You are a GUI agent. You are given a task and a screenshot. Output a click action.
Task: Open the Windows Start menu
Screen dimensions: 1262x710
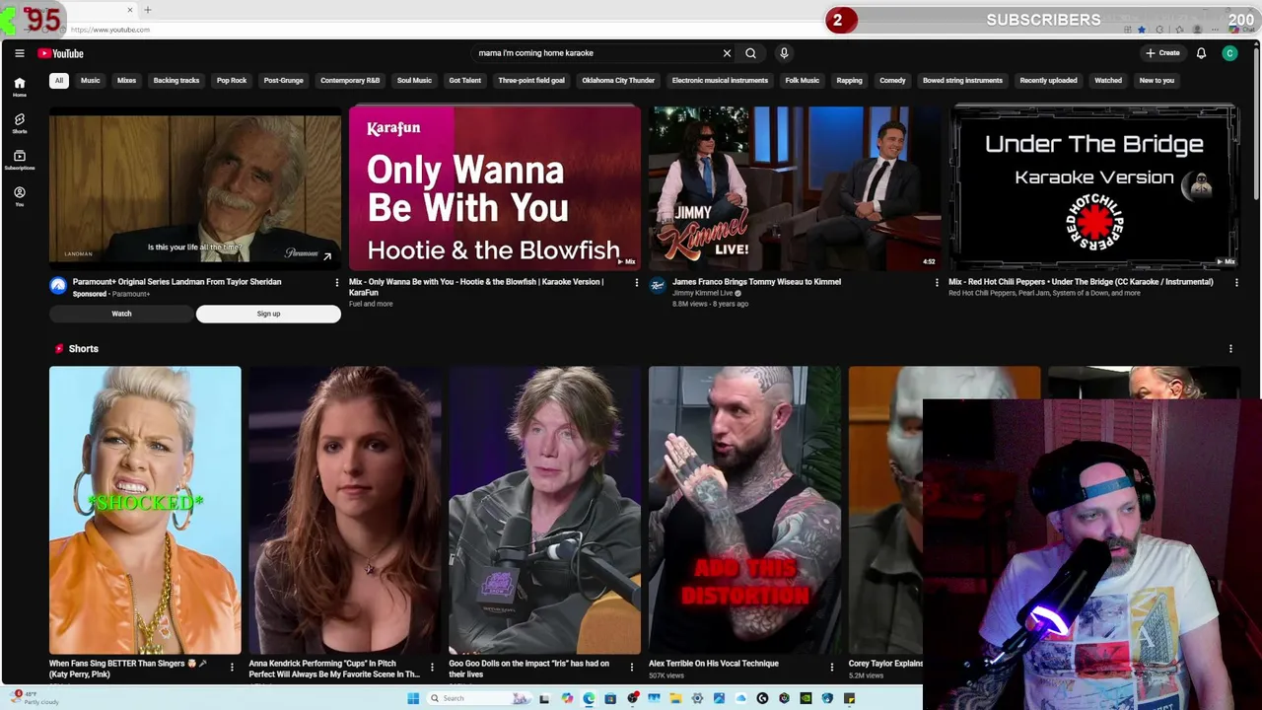[412, 698]
